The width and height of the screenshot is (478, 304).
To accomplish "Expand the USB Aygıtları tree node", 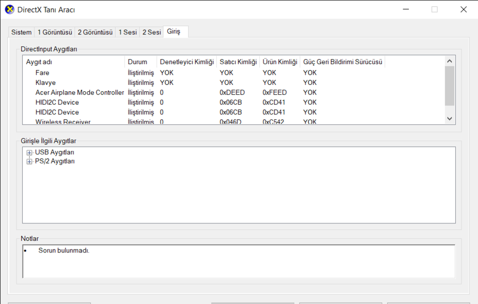I will [x=30, y=153].
